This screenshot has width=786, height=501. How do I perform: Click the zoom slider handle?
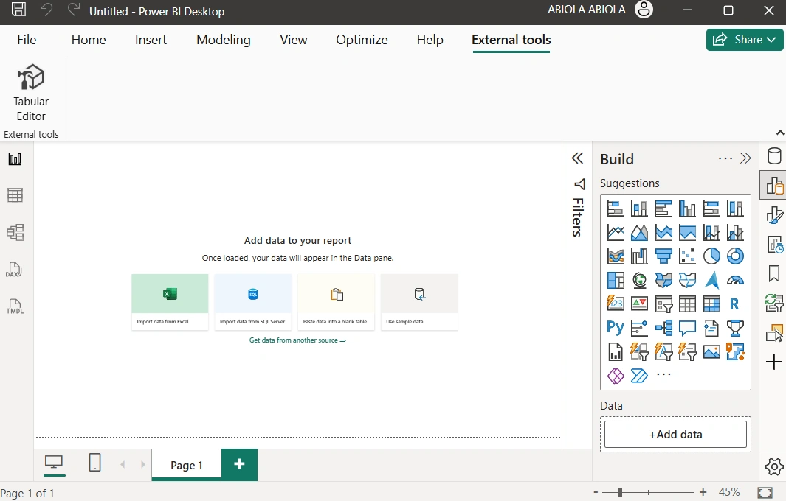coord(620,492)
